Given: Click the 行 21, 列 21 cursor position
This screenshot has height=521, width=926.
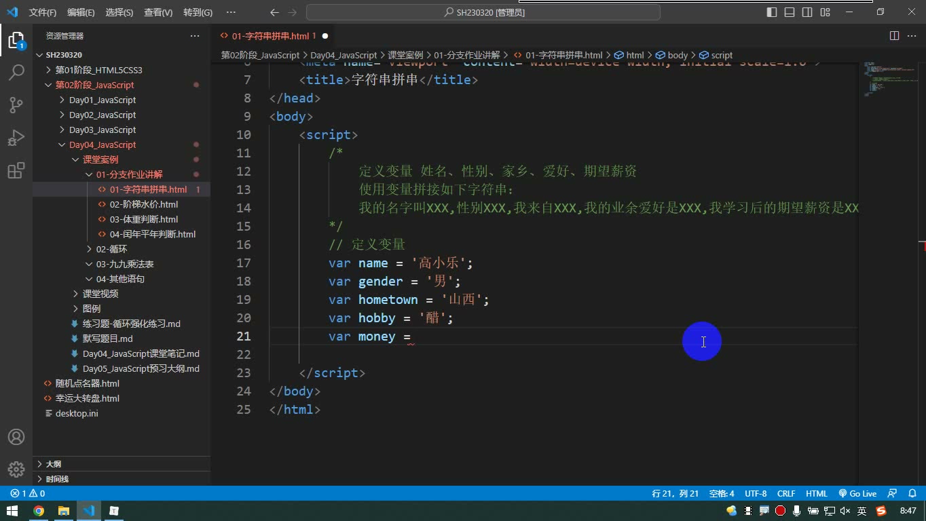Looking at the screenshot, I should click(x=675, y=494).
